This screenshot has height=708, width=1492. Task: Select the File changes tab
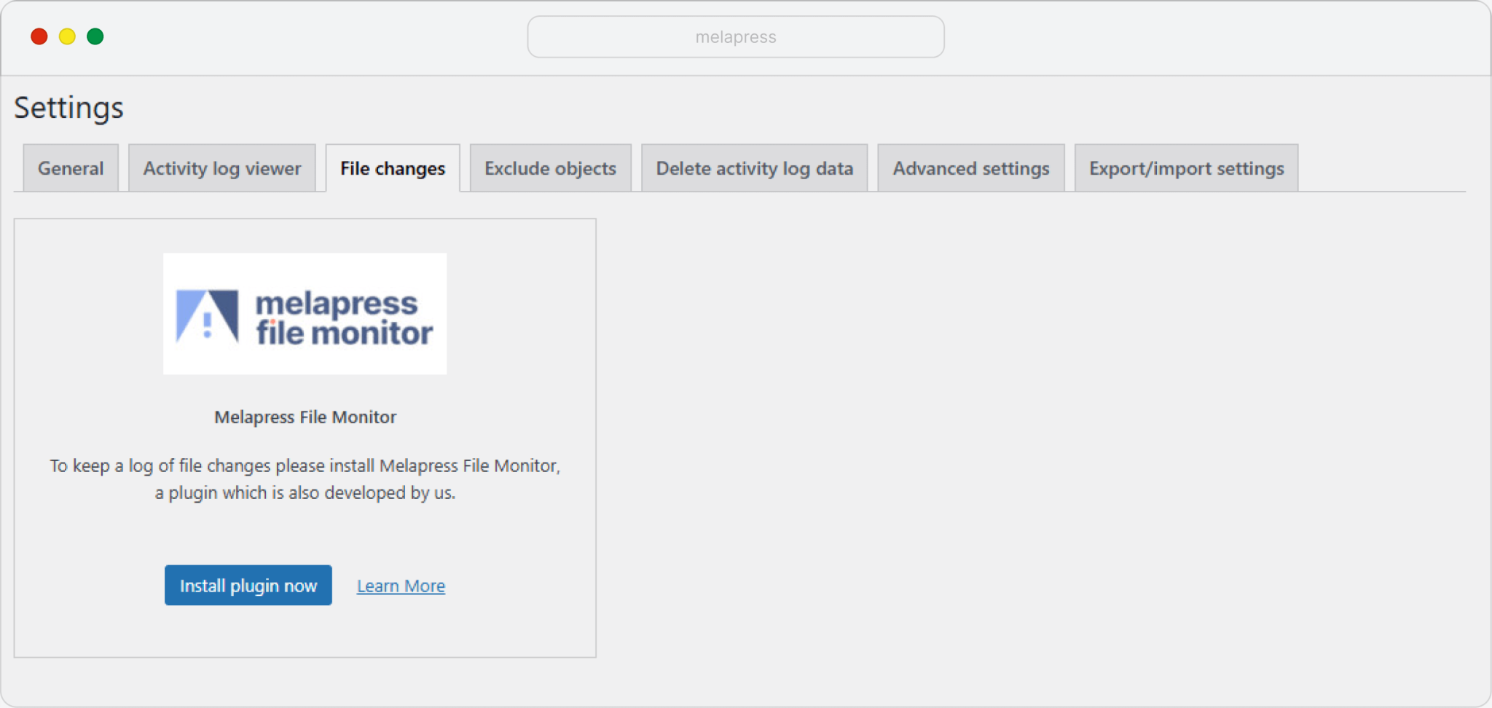coord(393,168)
